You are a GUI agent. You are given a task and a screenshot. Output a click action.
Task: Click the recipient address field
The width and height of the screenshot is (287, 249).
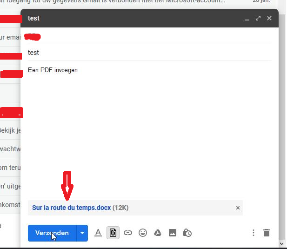point(149,36)
